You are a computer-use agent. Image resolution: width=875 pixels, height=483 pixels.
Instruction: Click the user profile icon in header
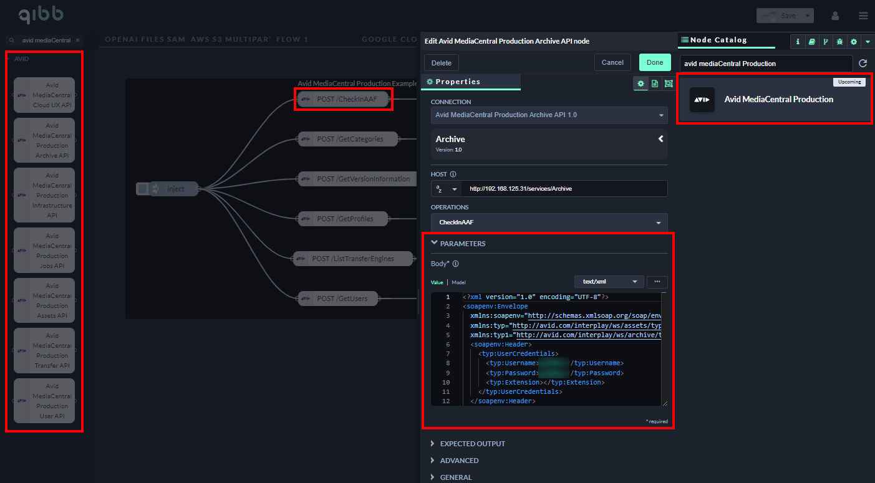[x=835, y=16]
